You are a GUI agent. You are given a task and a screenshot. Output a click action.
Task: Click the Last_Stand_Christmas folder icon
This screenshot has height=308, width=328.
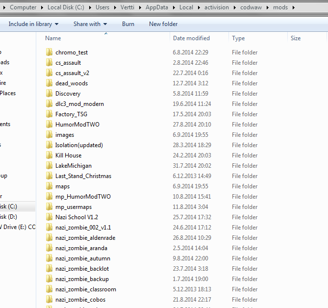click(x=49, y=176)
